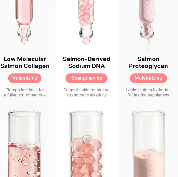Click bubbles inside the collagen liquid tube
Screen dimensions: 178x177
coord(24,161)
